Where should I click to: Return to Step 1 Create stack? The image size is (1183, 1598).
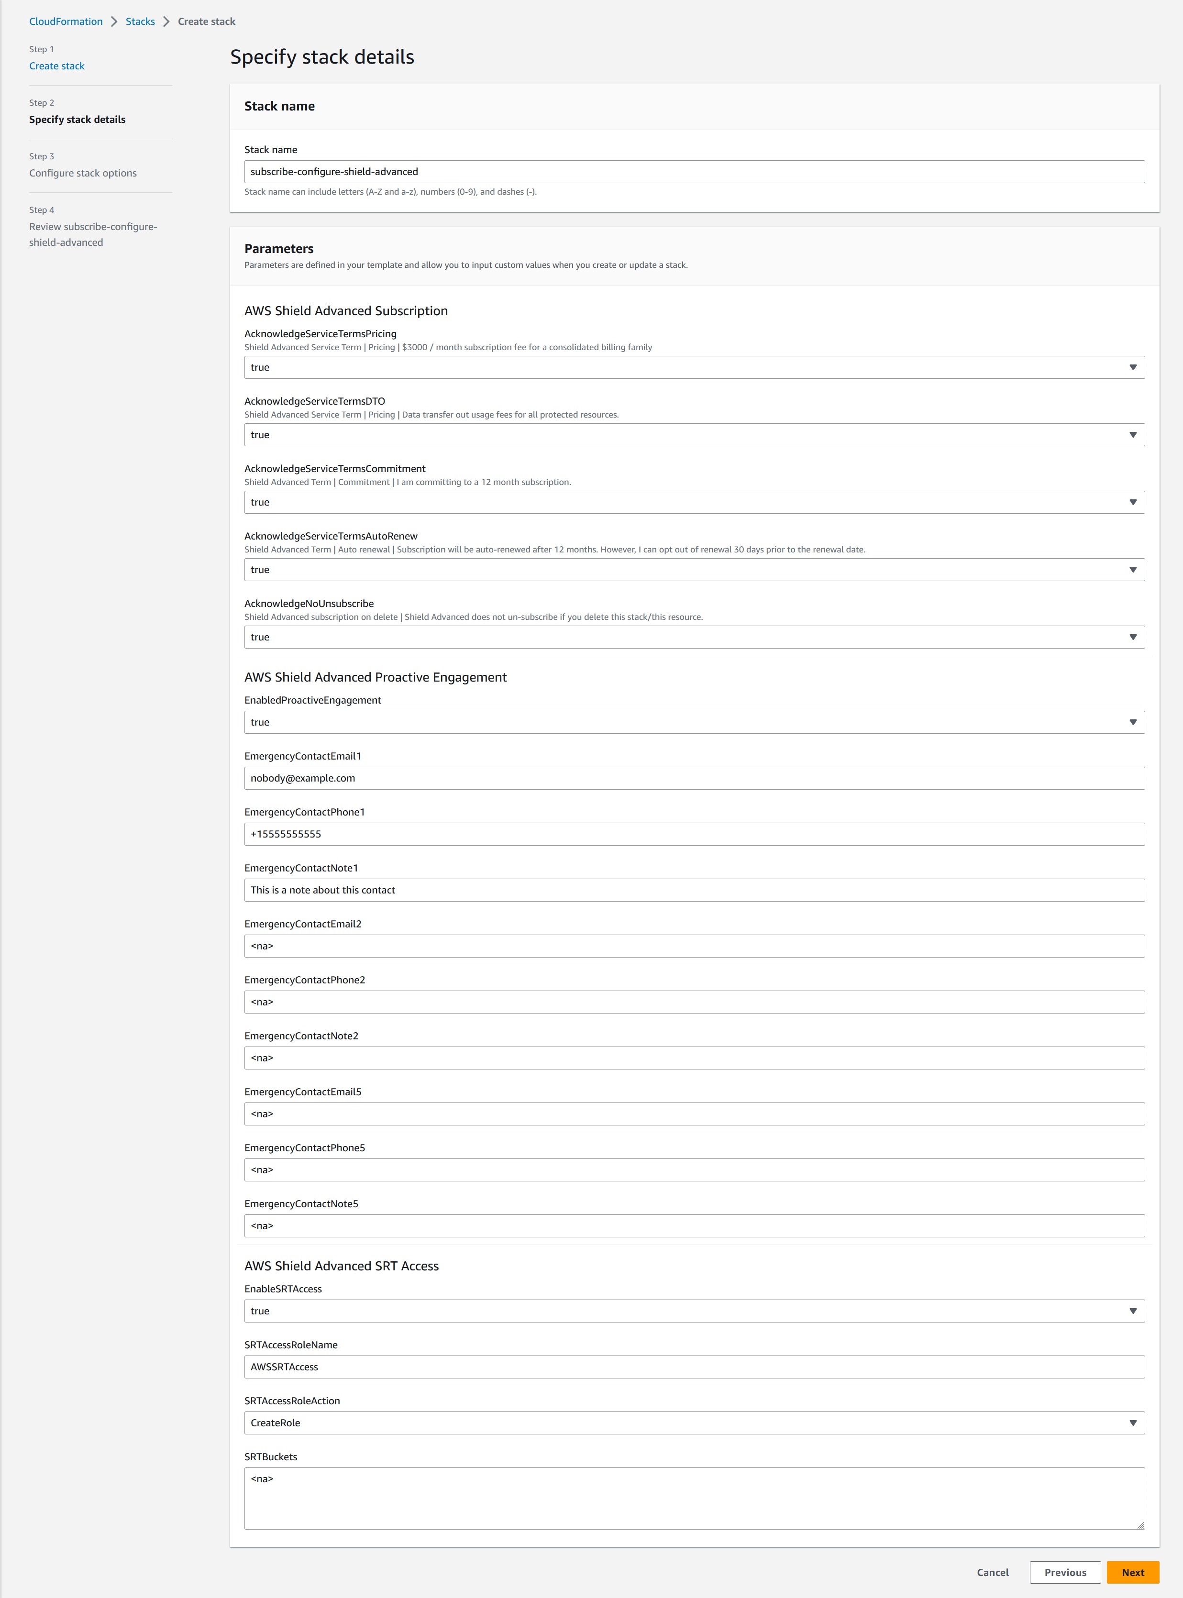pyautogui.click(x=56, y=66)
